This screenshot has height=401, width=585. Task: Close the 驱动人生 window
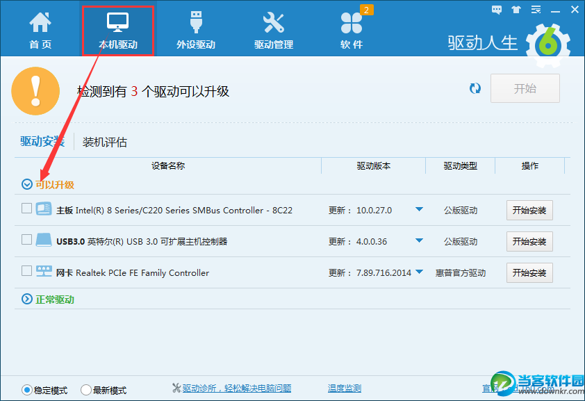(x=575, y=10)
